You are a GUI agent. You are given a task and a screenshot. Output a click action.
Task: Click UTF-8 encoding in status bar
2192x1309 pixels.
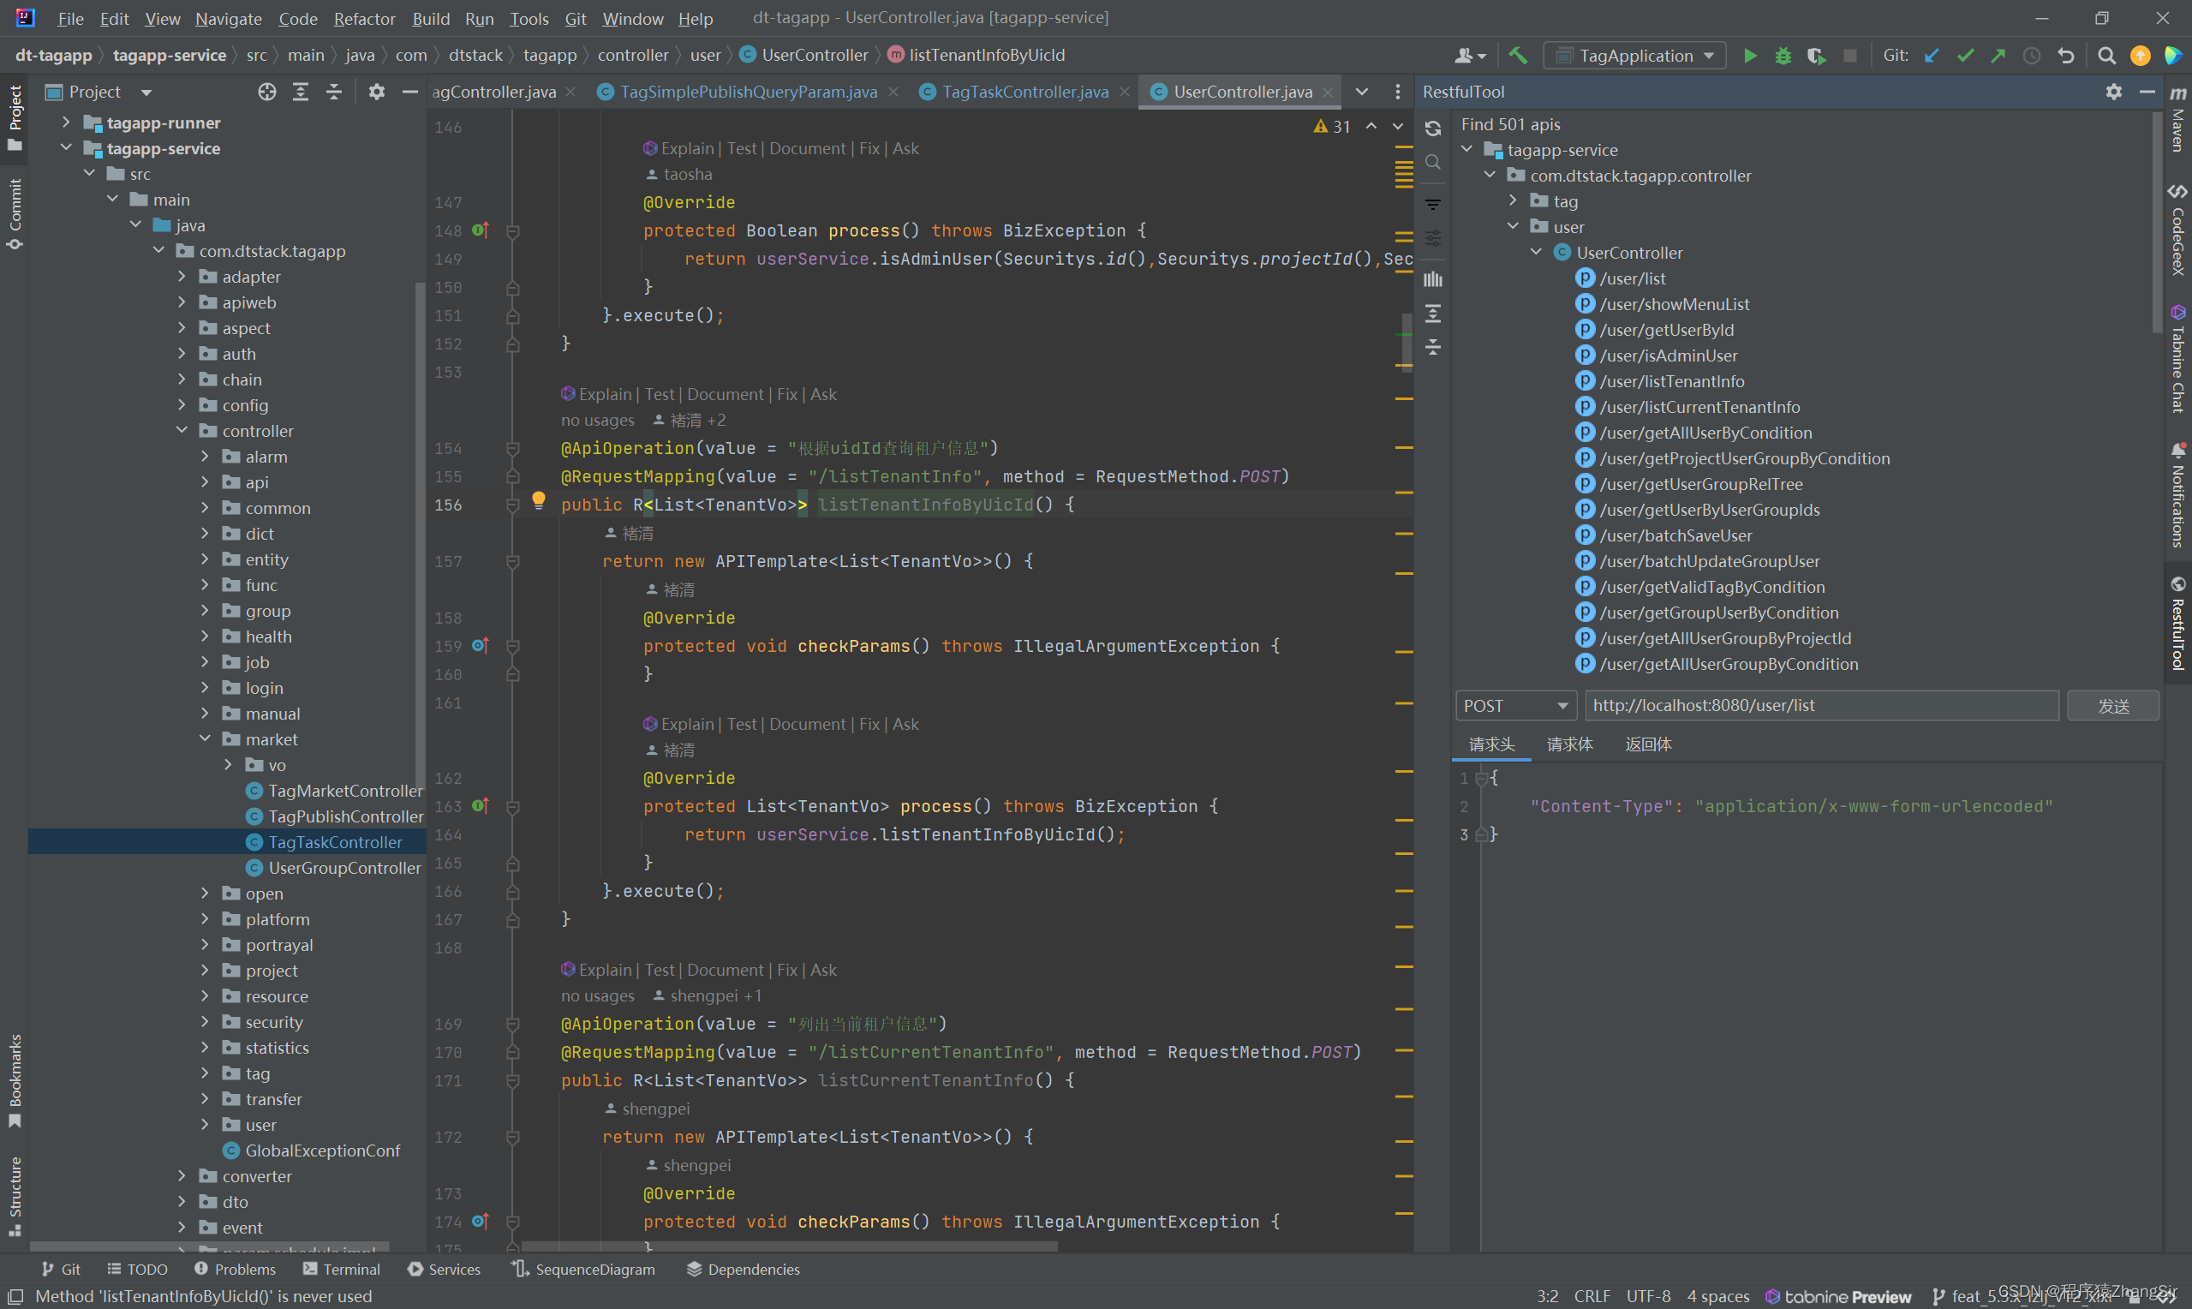click(x=1648, y=1297)
